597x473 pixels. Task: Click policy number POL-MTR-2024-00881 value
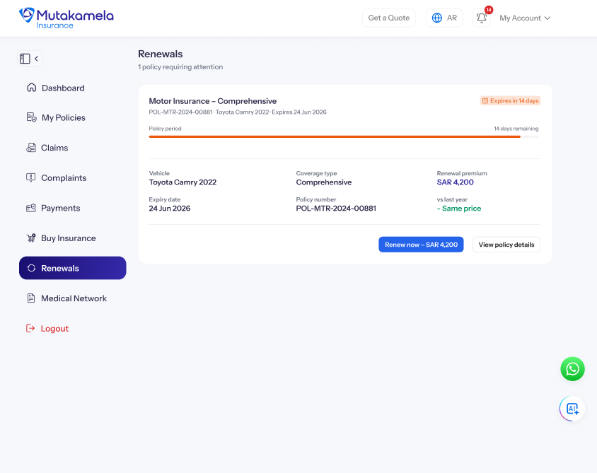(x=336, y=208)
